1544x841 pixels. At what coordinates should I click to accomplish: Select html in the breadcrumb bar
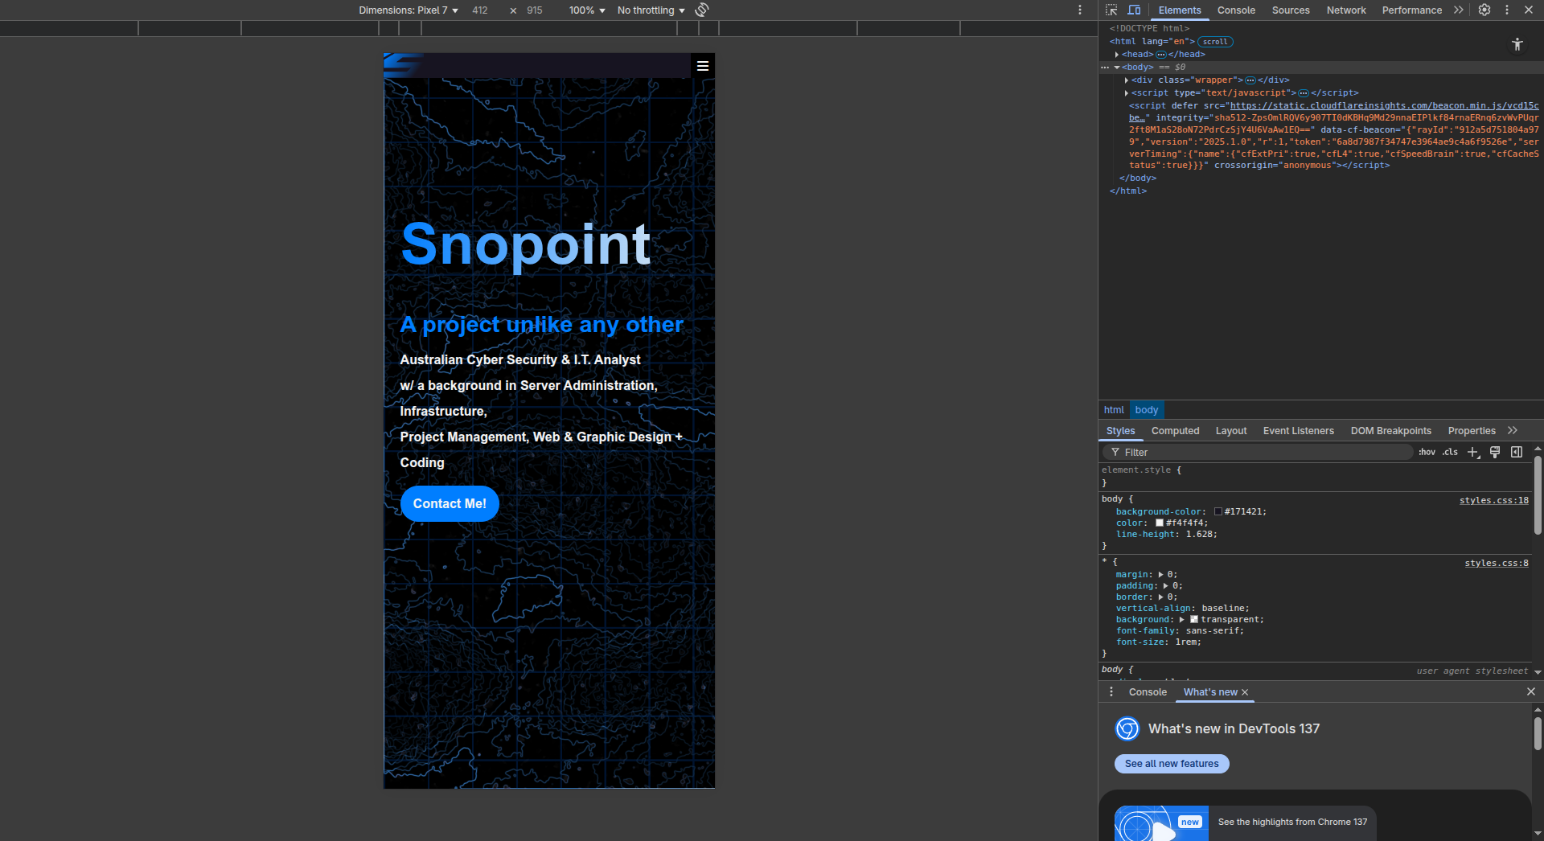point(1114,410)
